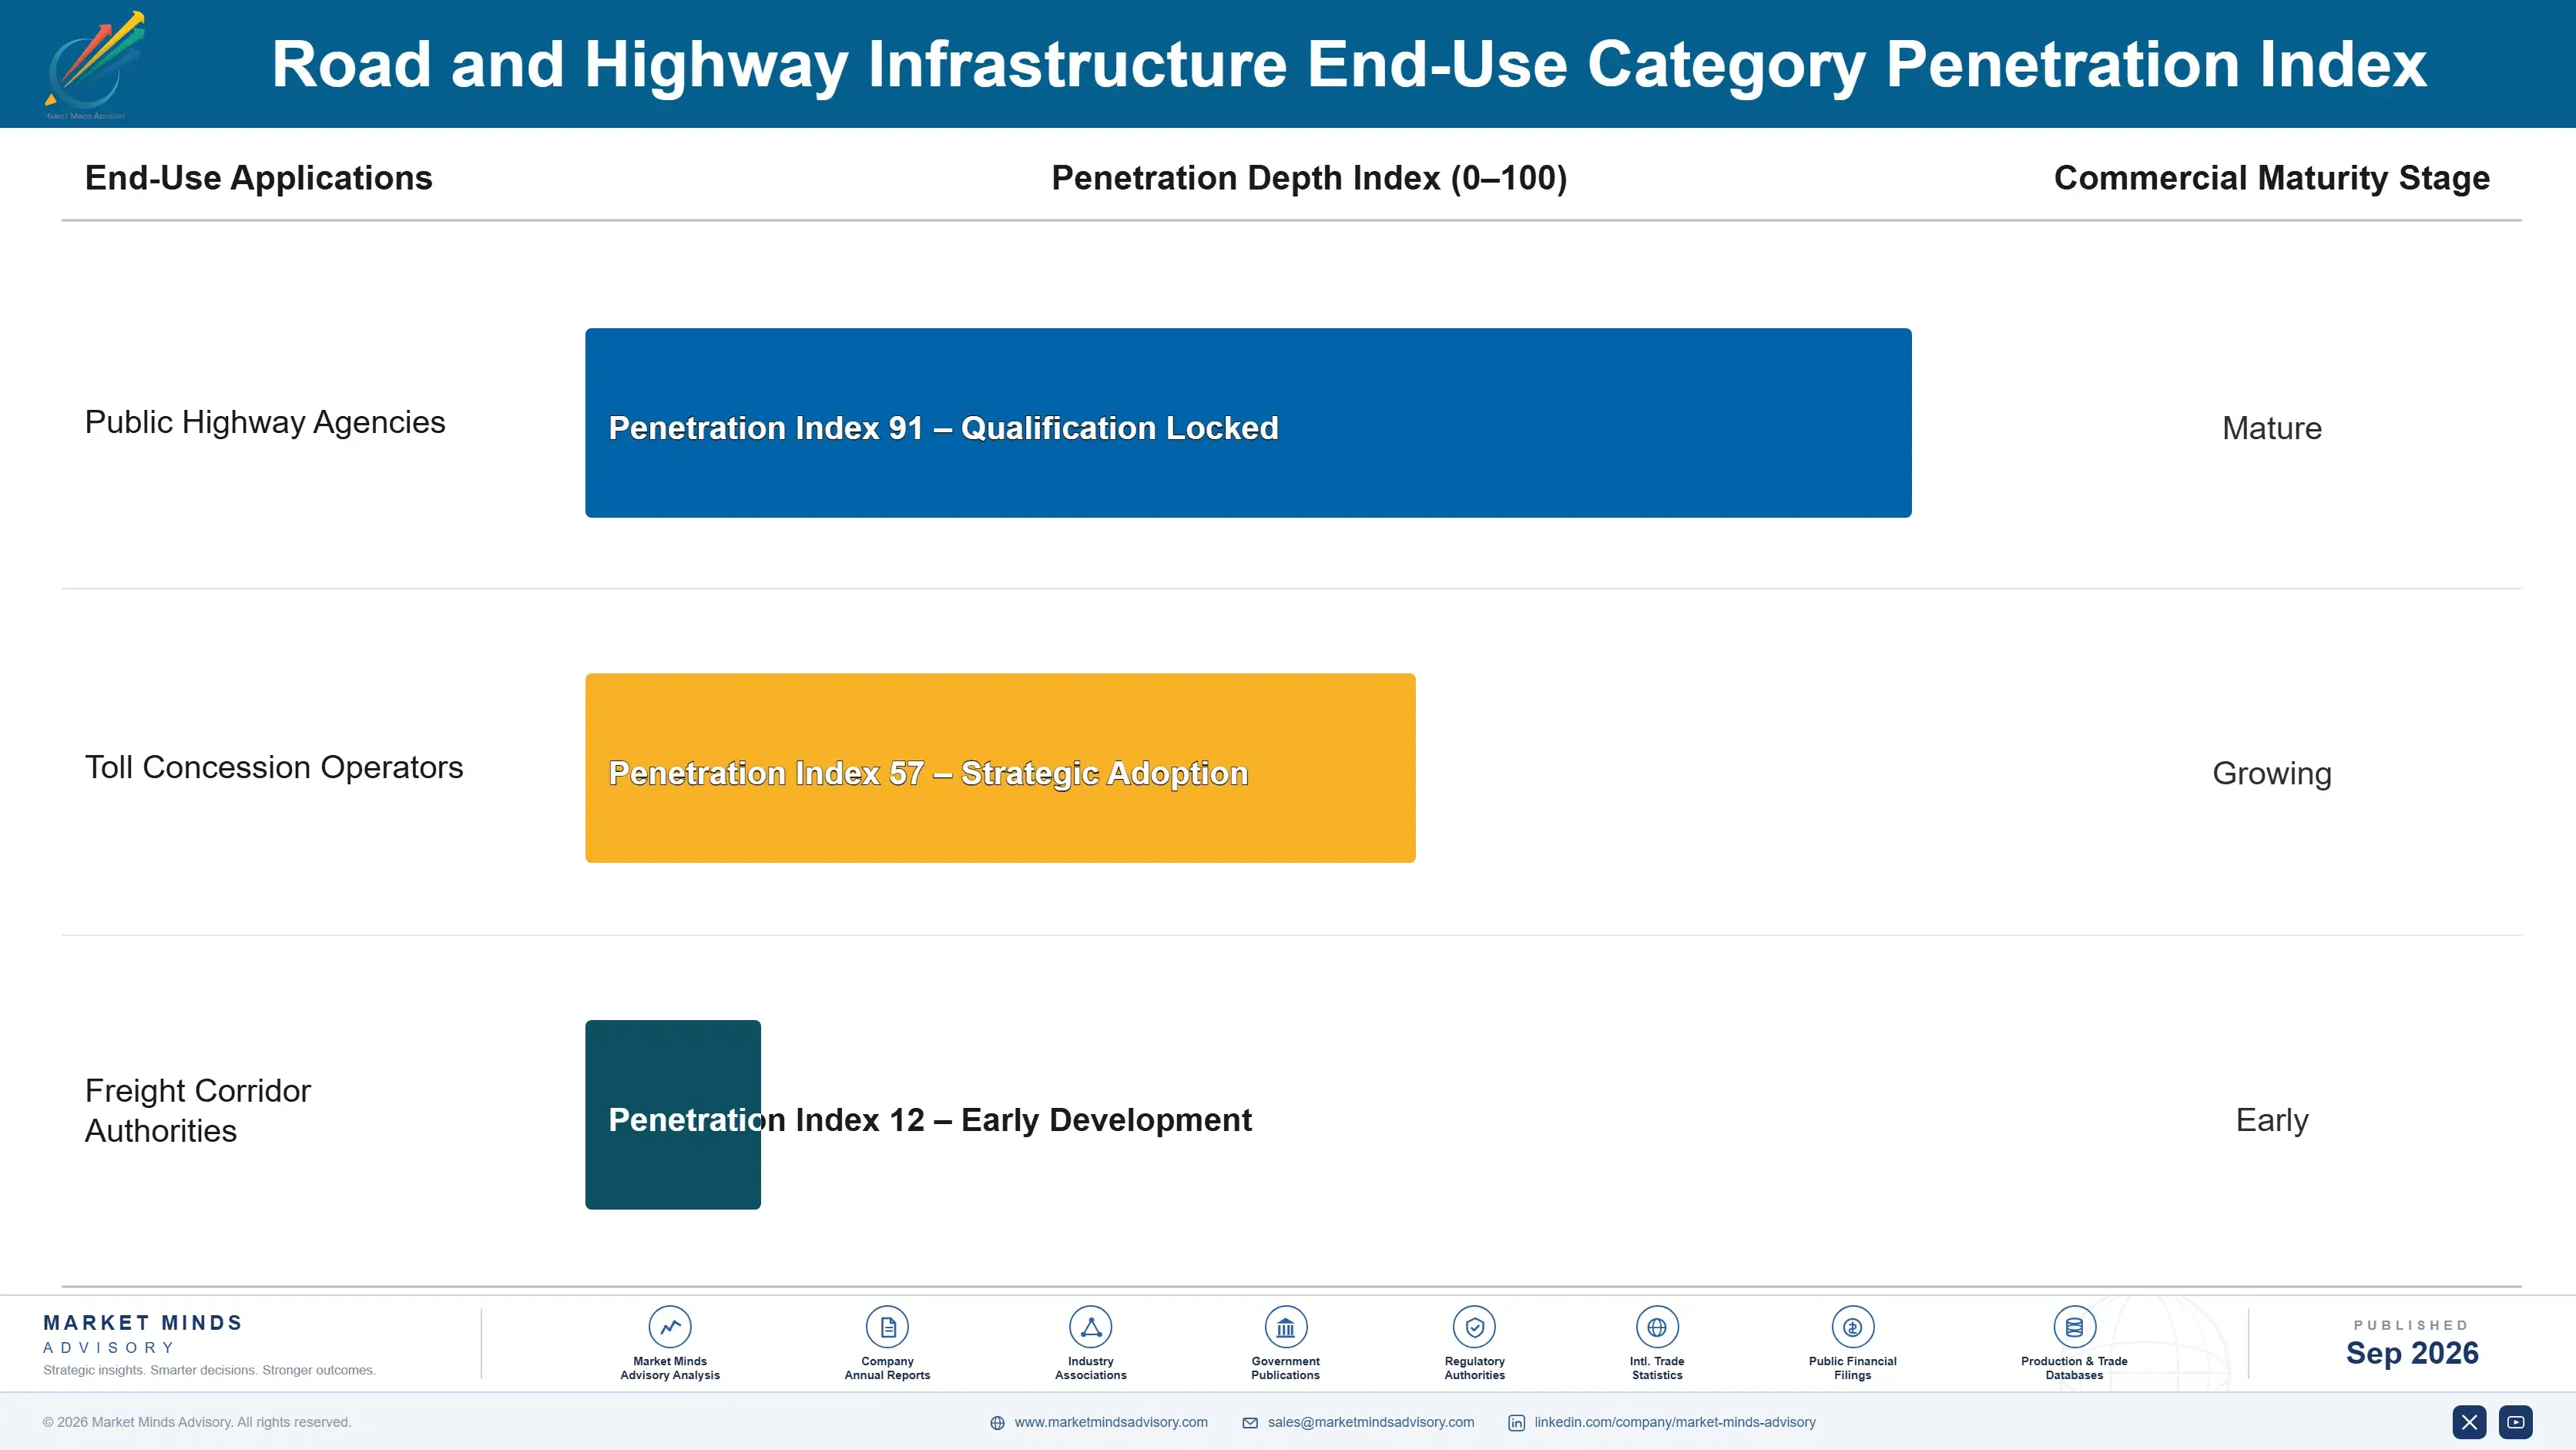2576x1450 pixels.
Task: Select the Freight Corridor Authorities row label
Action: pos(198,1111)
